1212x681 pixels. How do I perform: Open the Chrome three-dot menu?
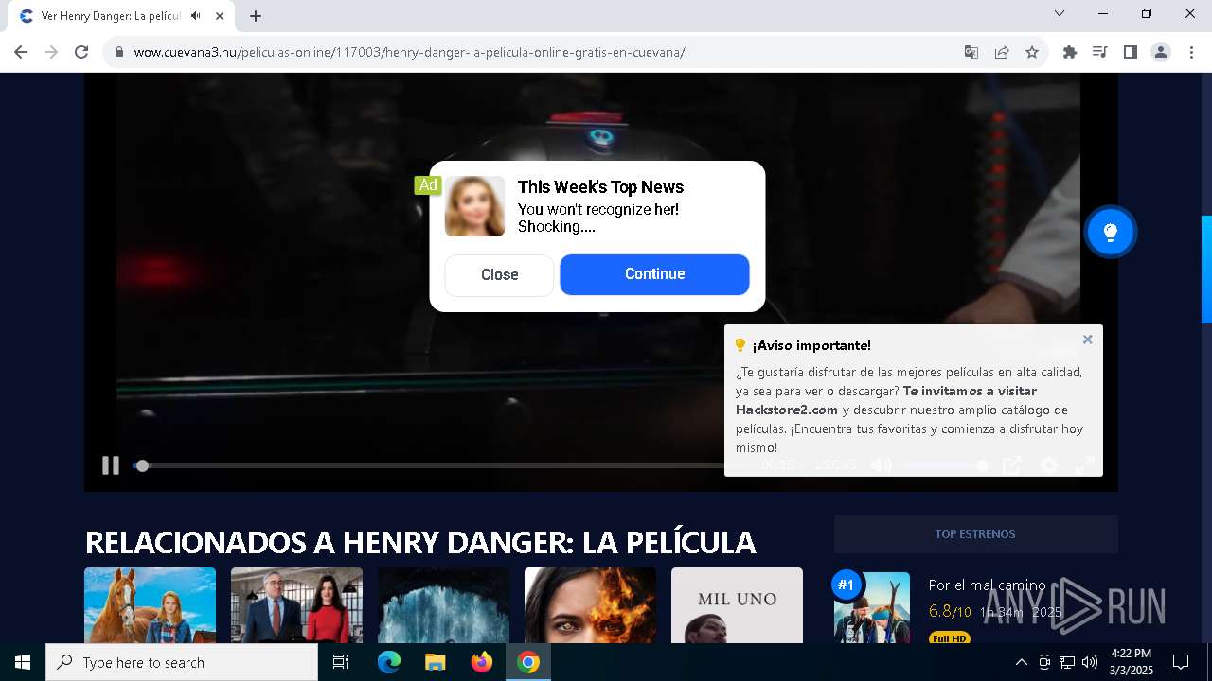1191,52
